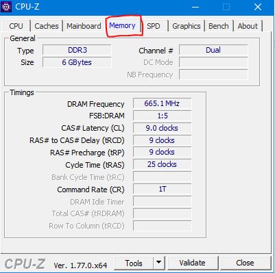The width and height of the screenshot is (275, 273).
Task: Click the 9.0 clocks CAS Latency value
Action: point(162,128)
